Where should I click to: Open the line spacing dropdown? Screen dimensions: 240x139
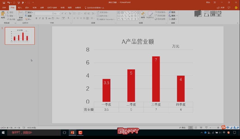pyautogui.click(x=93, y=13)
